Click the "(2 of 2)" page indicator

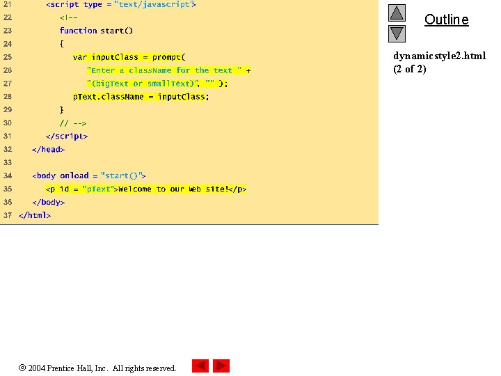click(x=410, y=69)
